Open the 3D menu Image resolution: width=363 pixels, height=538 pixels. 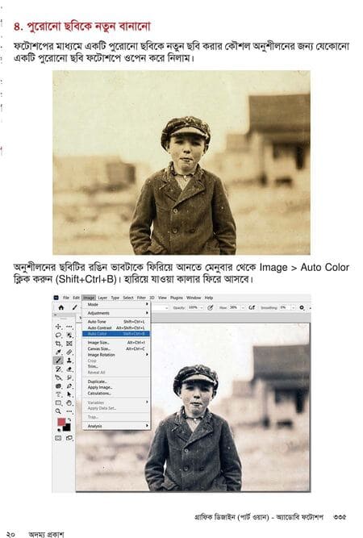pyautogui.click(x=152, y=298)
